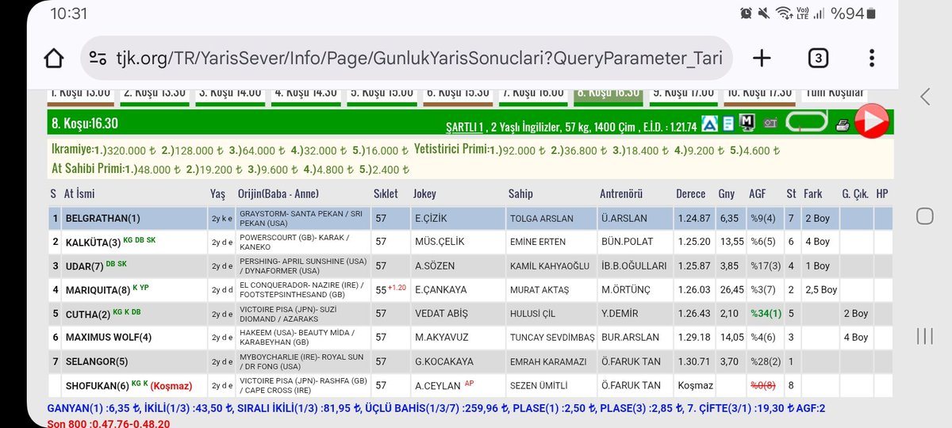Viewport: 952px width, 428px height.
Task: Open trainer BÜN.POLAT page
Action: [x=628, y=243]
